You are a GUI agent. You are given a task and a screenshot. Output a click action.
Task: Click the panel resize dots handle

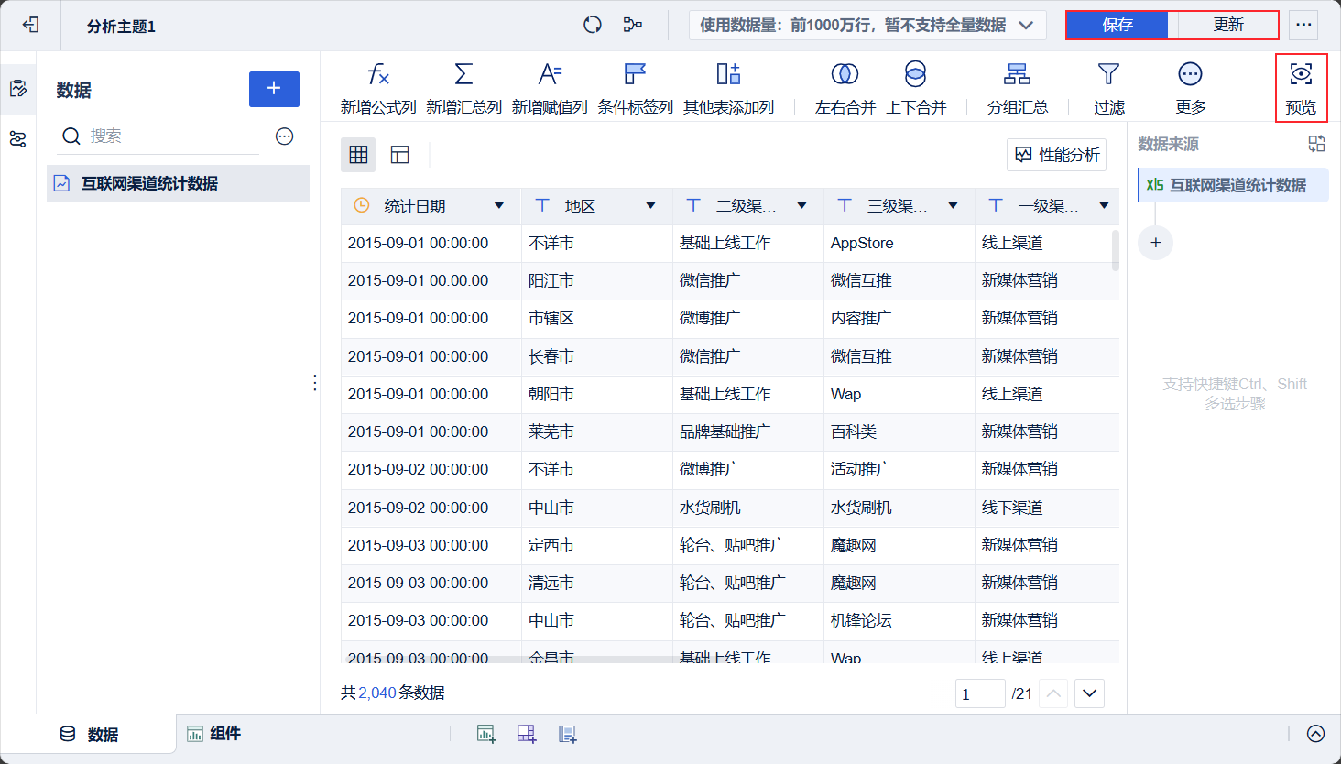pyautogui.click(x=315, y=383)
